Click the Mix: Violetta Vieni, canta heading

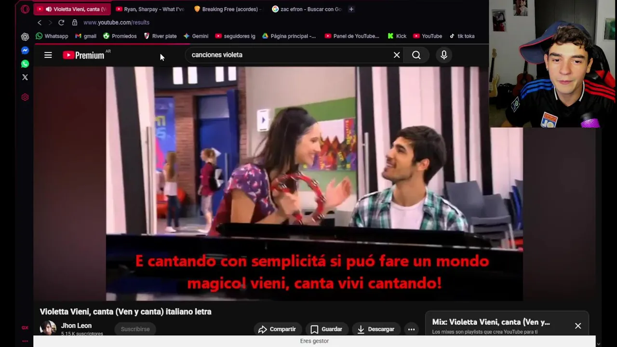pos(491,322)
